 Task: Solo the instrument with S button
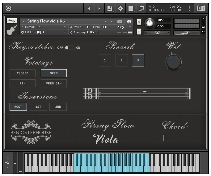pos(139,22)
